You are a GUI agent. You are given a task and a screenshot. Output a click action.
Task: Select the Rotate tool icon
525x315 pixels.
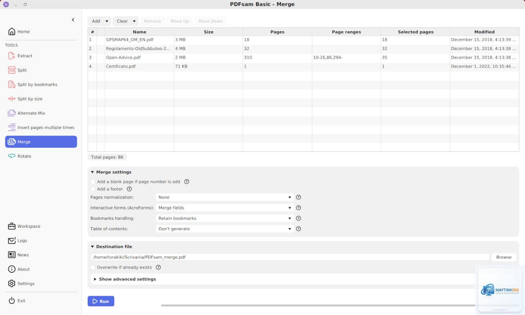12,156
